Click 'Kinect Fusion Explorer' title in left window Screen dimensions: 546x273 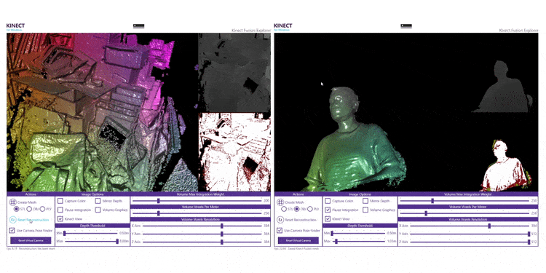pos(251,31)
